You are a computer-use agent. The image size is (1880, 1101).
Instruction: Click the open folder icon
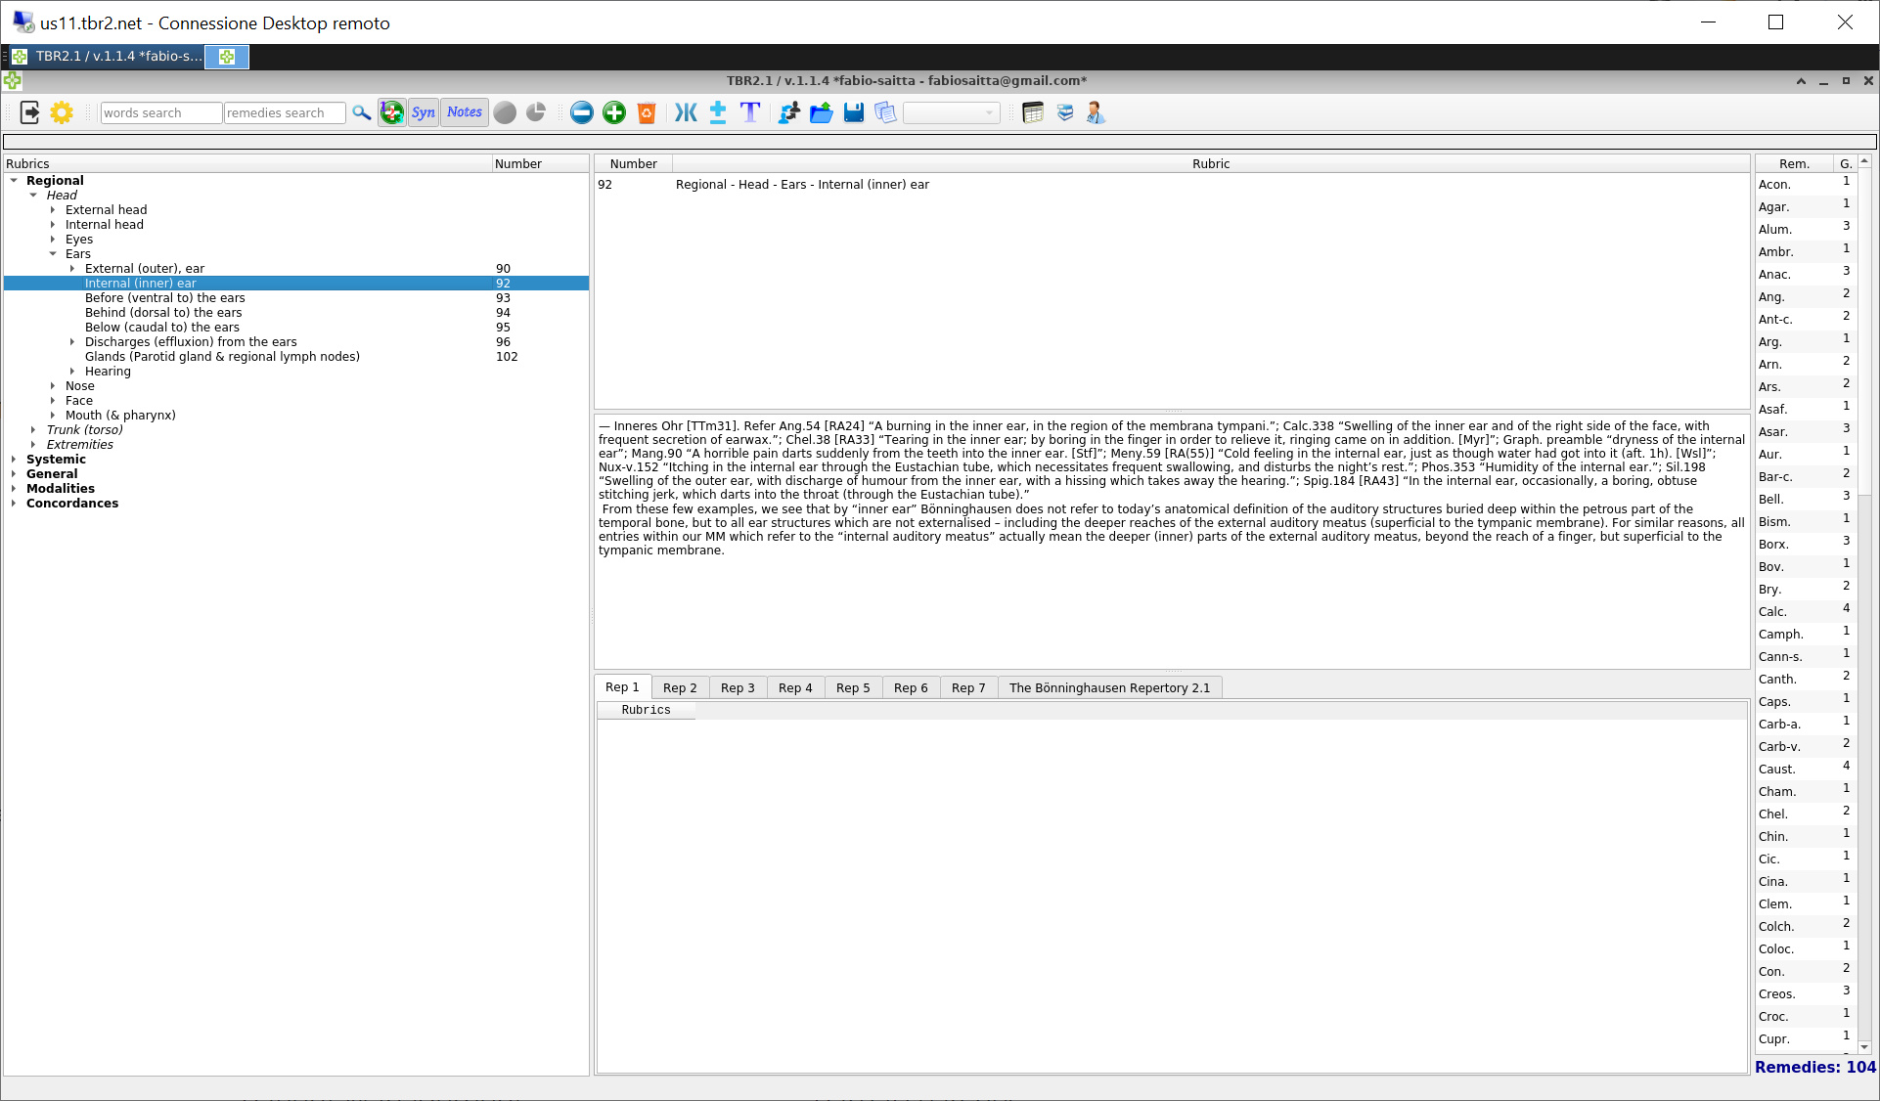coord(822,112)
